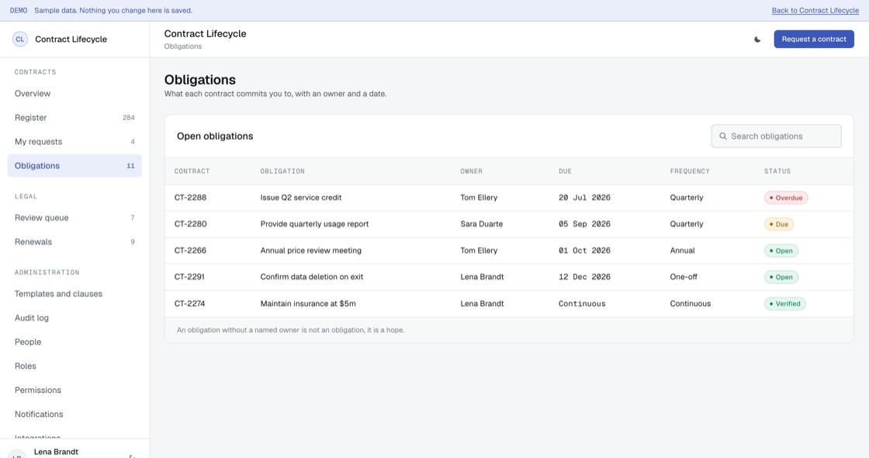Sort by the Due column header

565,172
